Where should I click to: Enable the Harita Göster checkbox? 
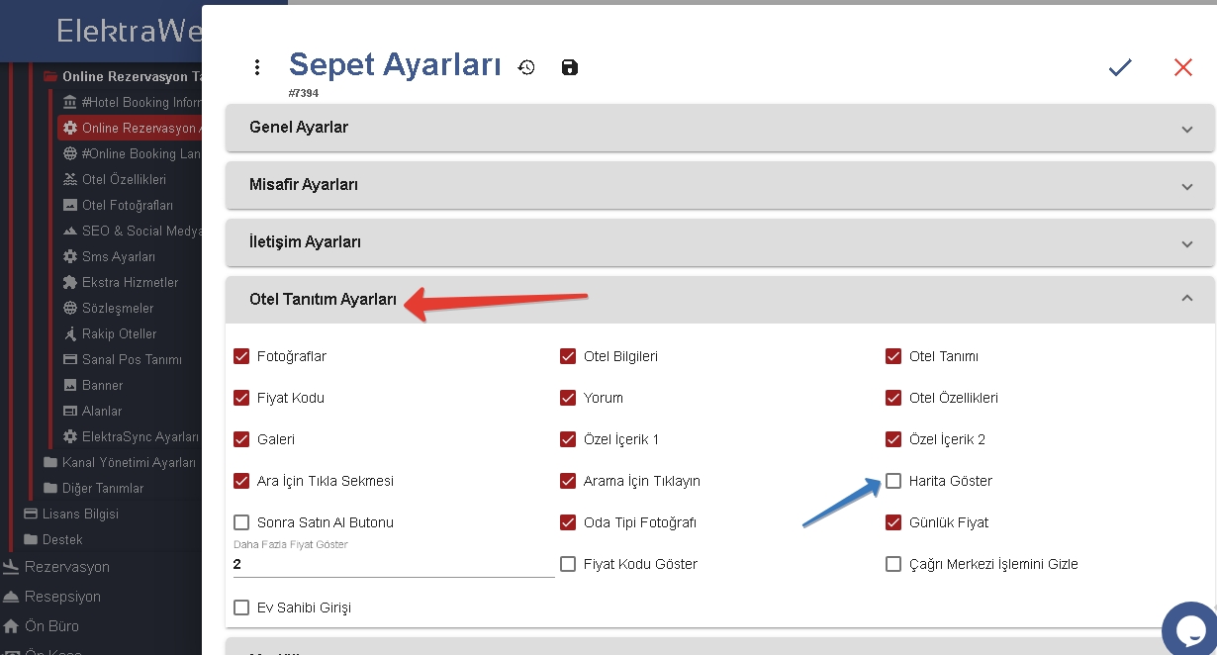click(893, 481)
